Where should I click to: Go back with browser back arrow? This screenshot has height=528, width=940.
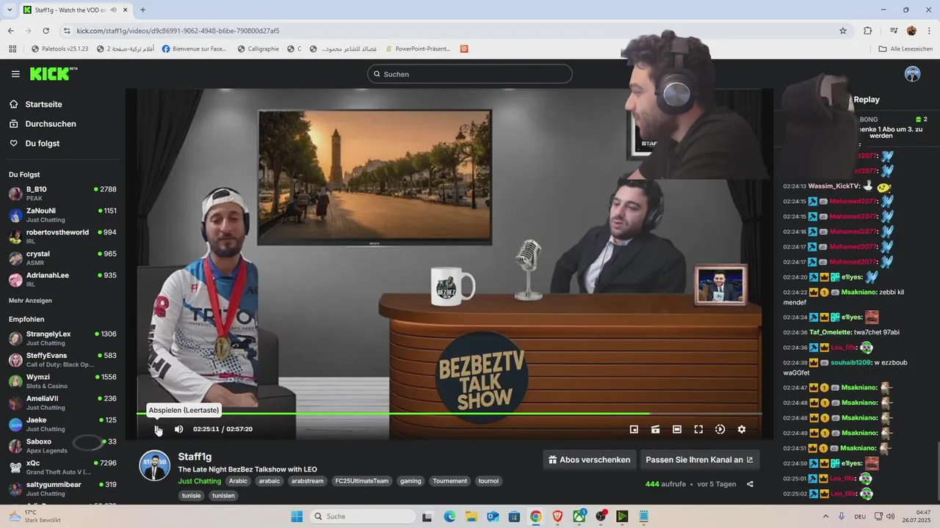click(10, 31)
